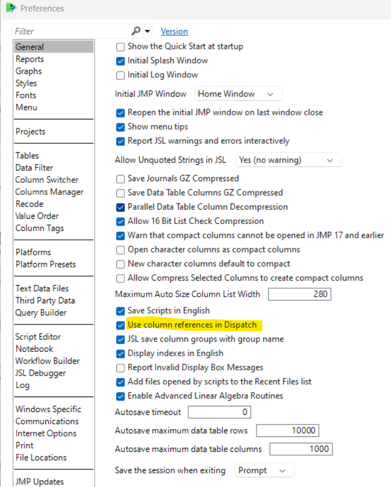Edit Autosave maximum data table rows field
This screenshot has width=391, height=487.
[288, 431]
